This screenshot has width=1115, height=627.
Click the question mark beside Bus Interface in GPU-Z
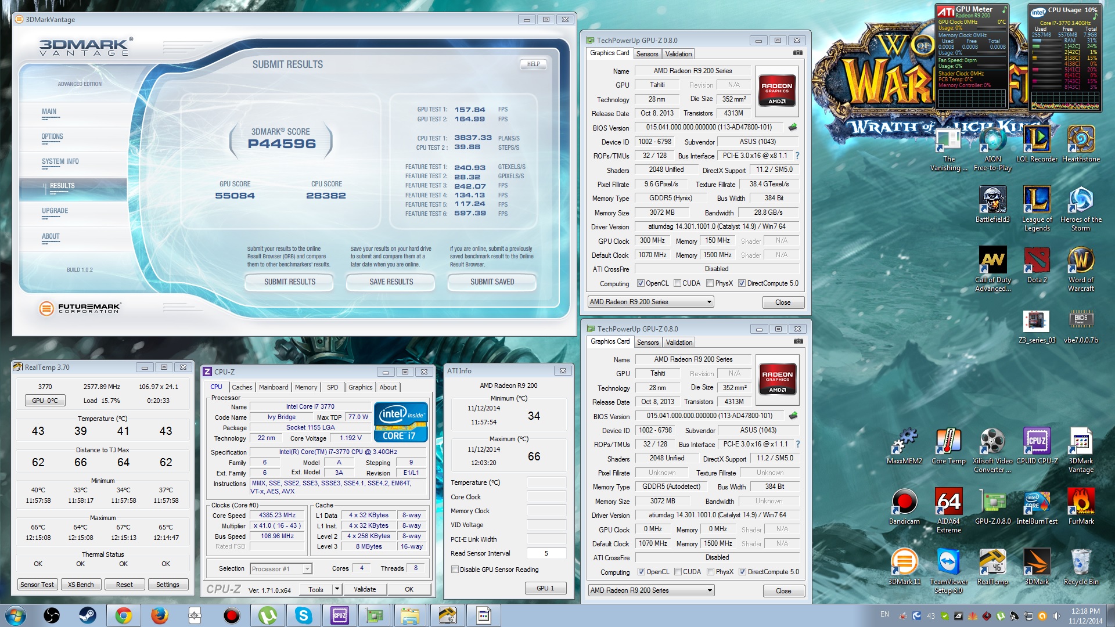pos(797,156)
